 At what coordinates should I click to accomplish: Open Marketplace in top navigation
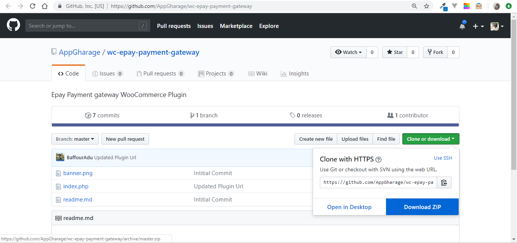[236, 26]
